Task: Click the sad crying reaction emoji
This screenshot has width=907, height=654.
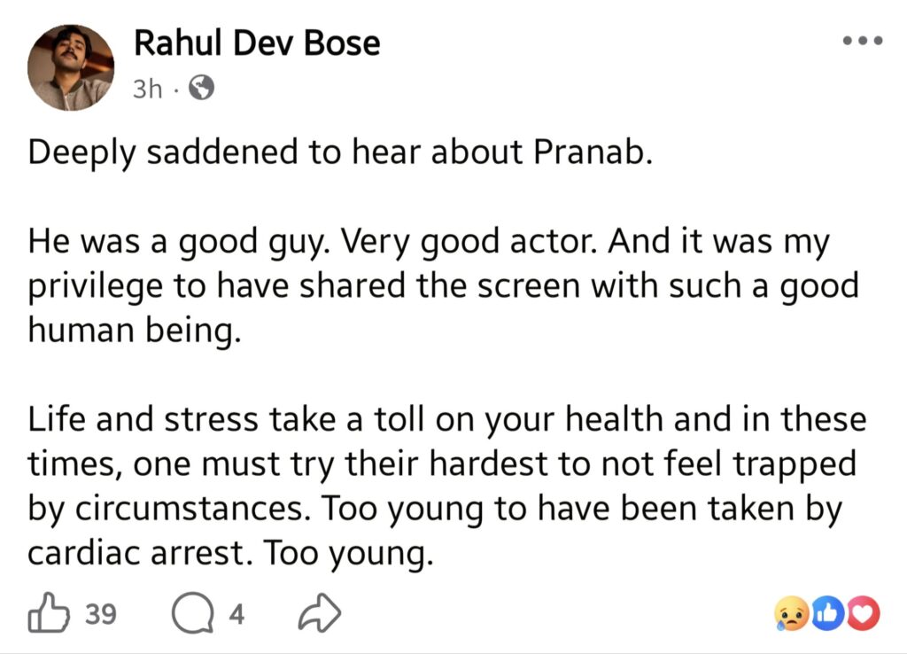Action: click(791, 614)
